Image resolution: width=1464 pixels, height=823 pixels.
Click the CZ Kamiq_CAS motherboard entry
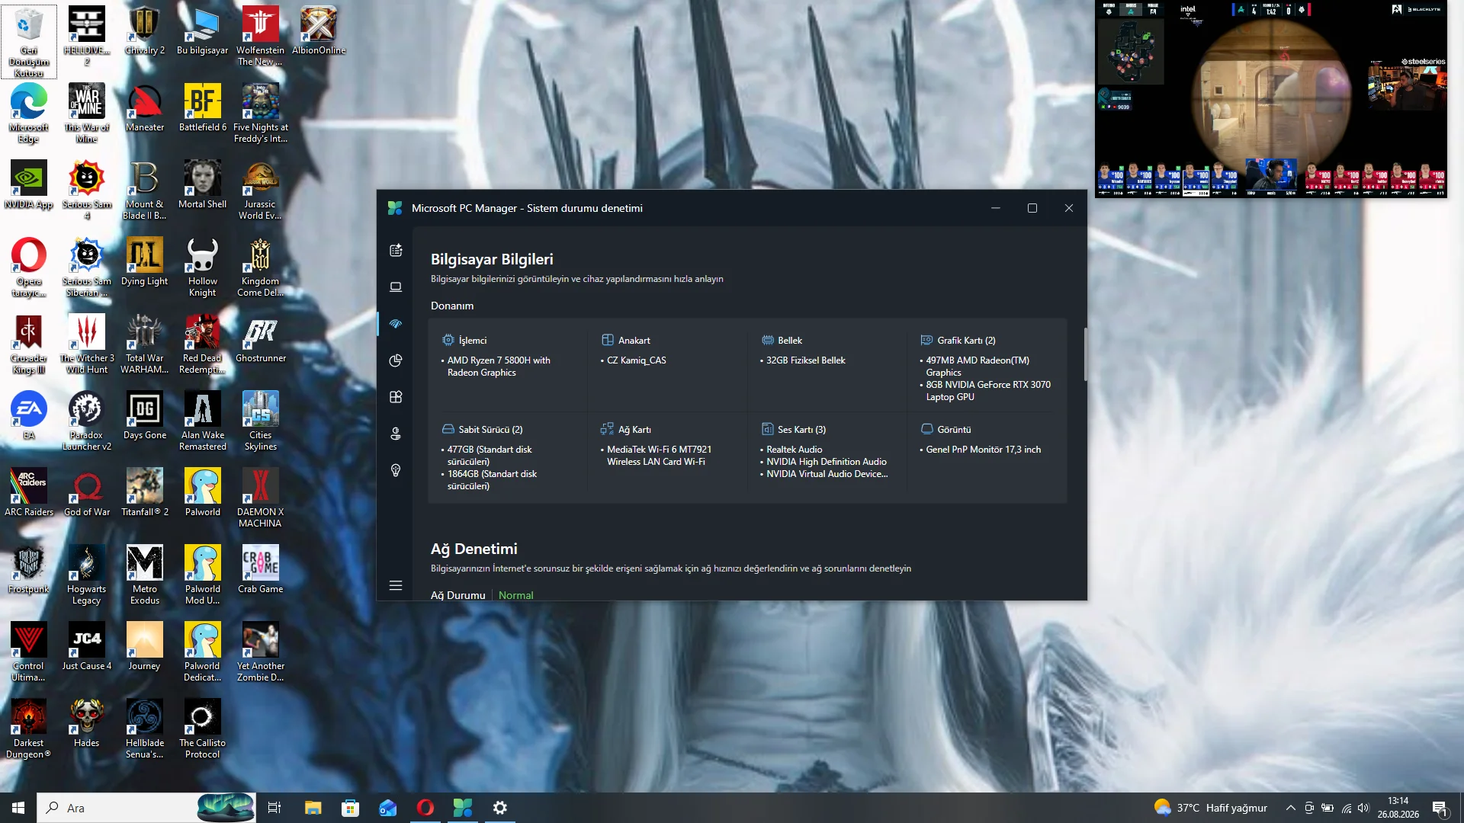click(x=636, y=360)
